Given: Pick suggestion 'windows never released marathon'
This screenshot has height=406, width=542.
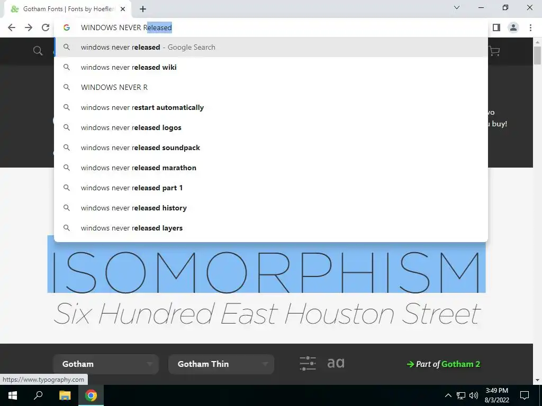Looking at the screenshot, I should [271, 168].
